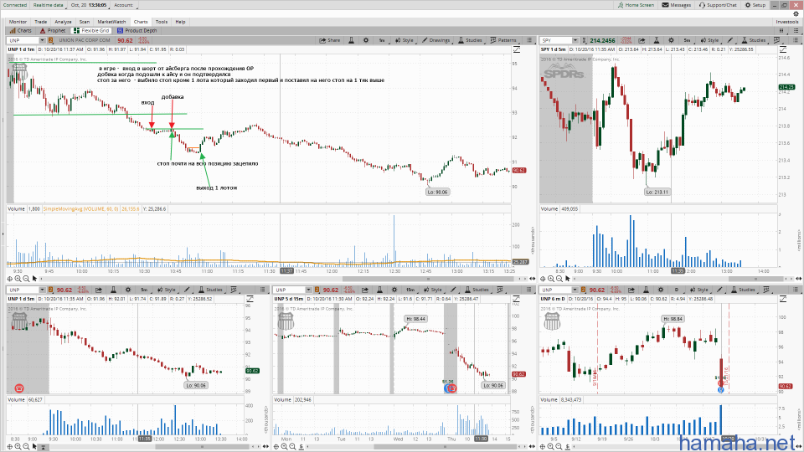
Task: Open Patterns menu on main UNP chart
Action: coord(503,40)
